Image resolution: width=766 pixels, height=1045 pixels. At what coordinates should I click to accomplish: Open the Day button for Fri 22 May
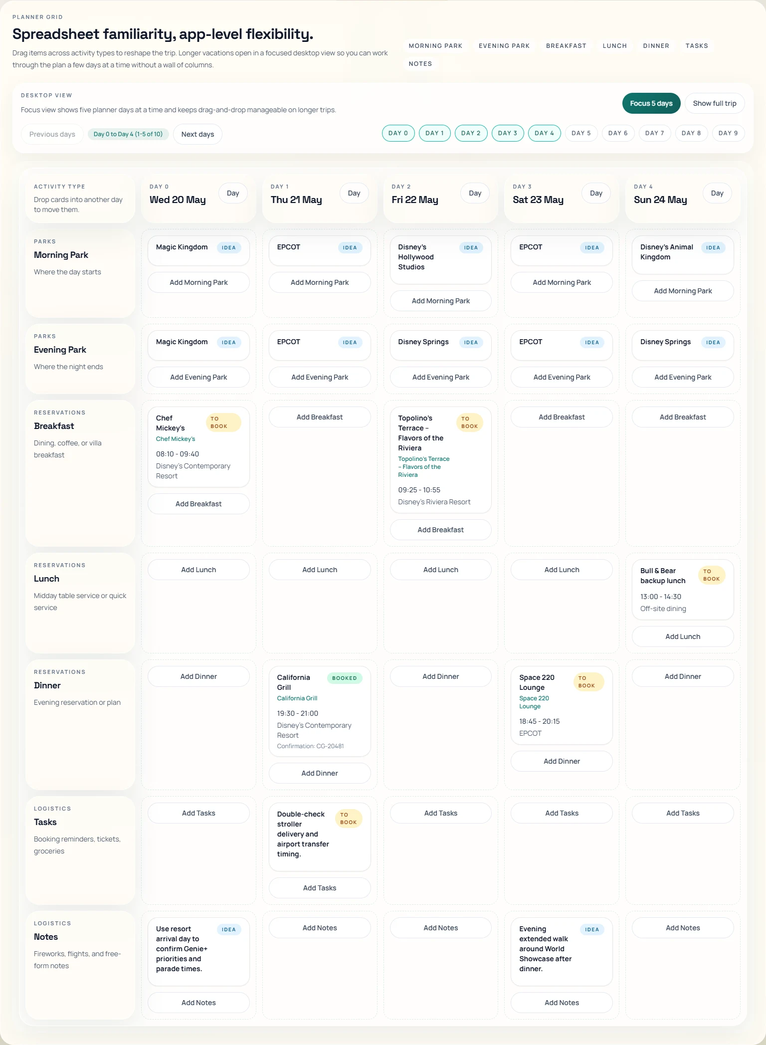coord(475,193)
